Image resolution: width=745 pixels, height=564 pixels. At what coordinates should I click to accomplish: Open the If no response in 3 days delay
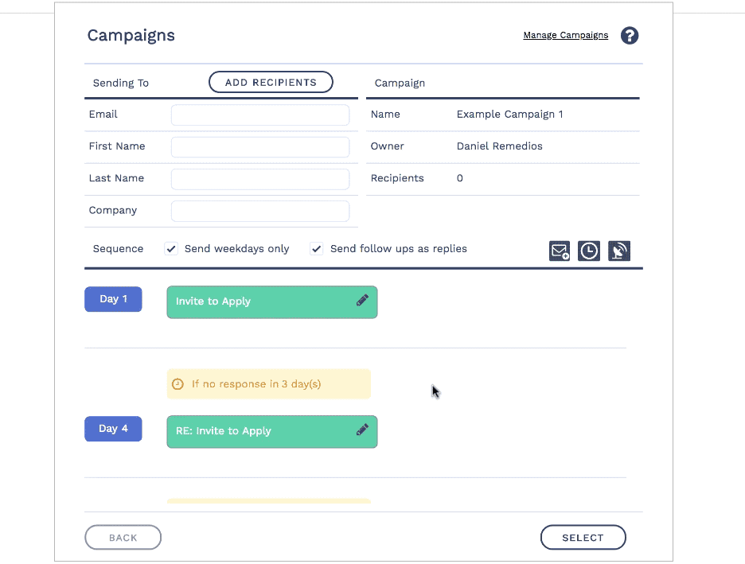click(268, 384)
